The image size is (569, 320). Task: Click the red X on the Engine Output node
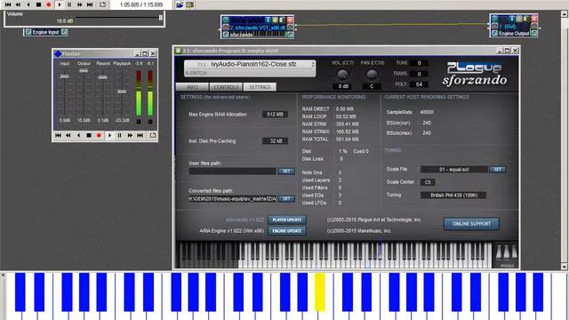[x=533, y=18]
